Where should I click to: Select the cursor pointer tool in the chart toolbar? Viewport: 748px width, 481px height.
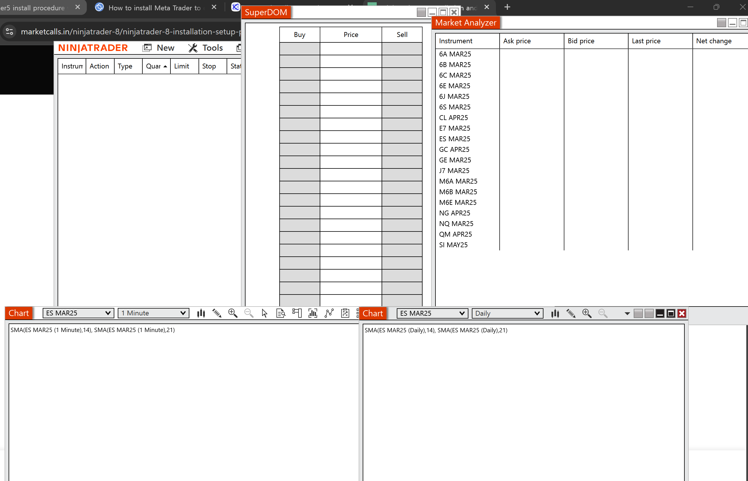point(264,313)
